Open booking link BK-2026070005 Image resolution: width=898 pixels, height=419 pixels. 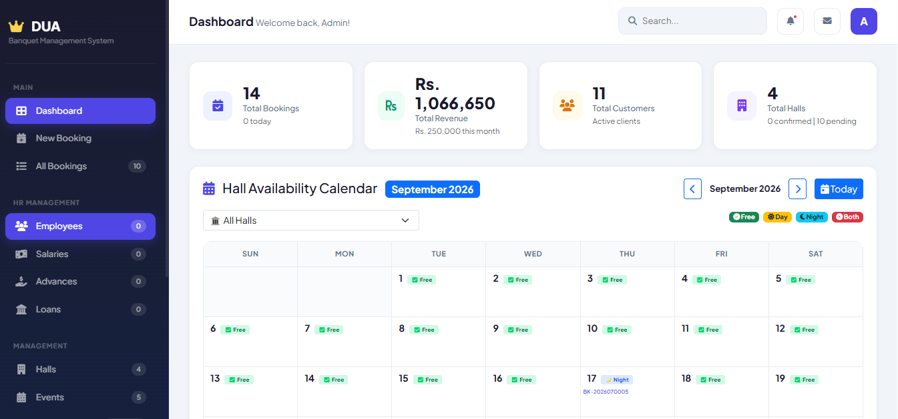coord(606,392)
